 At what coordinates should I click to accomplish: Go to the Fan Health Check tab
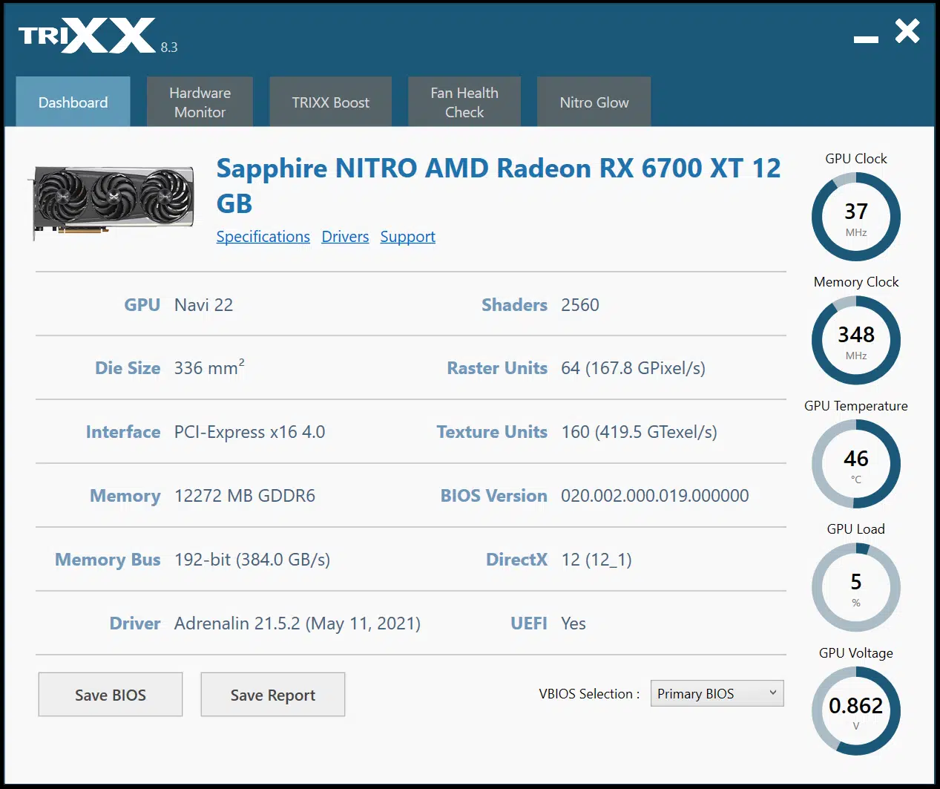[464, 102]
